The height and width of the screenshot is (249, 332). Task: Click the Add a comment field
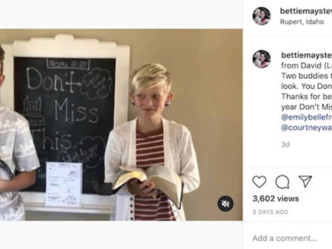[x=292, y=238]
